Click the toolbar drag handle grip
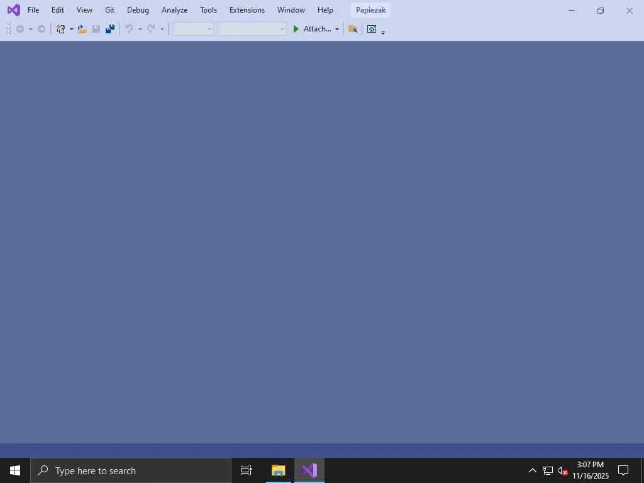This screenshot has width=644, height=483. click(x=9, y=29)
